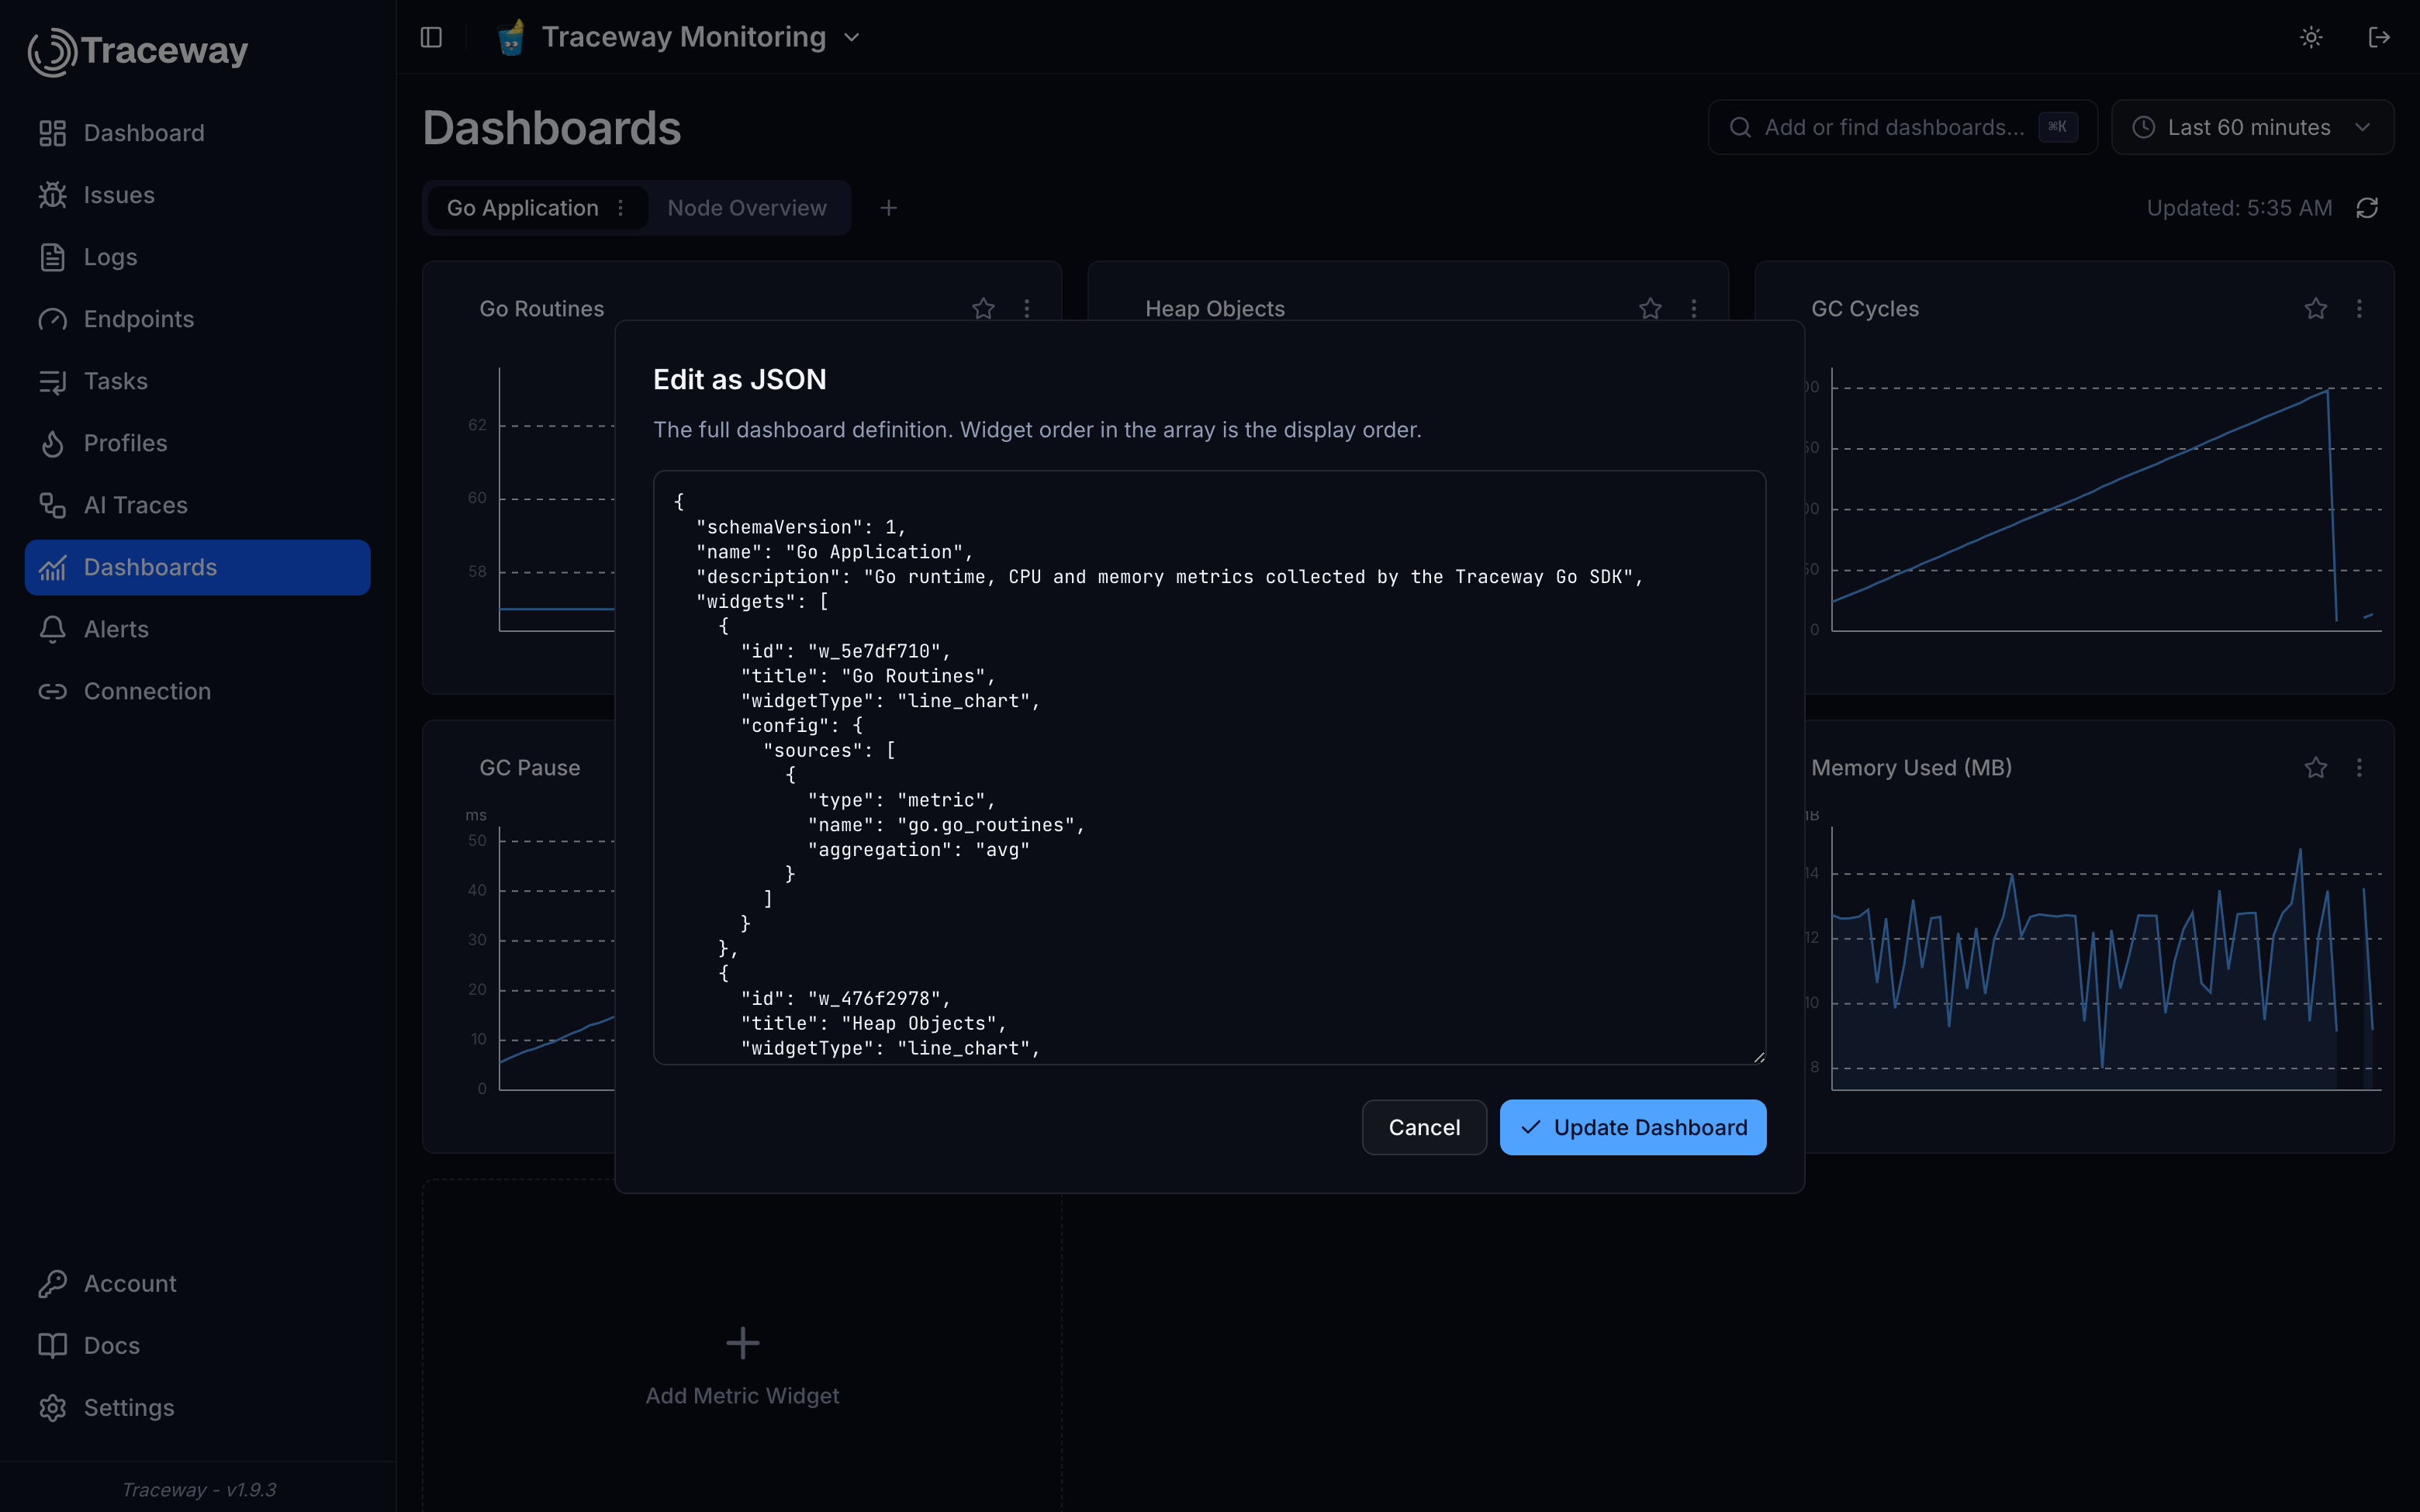Open Heap Objects widget options menu

(1694, 309)
